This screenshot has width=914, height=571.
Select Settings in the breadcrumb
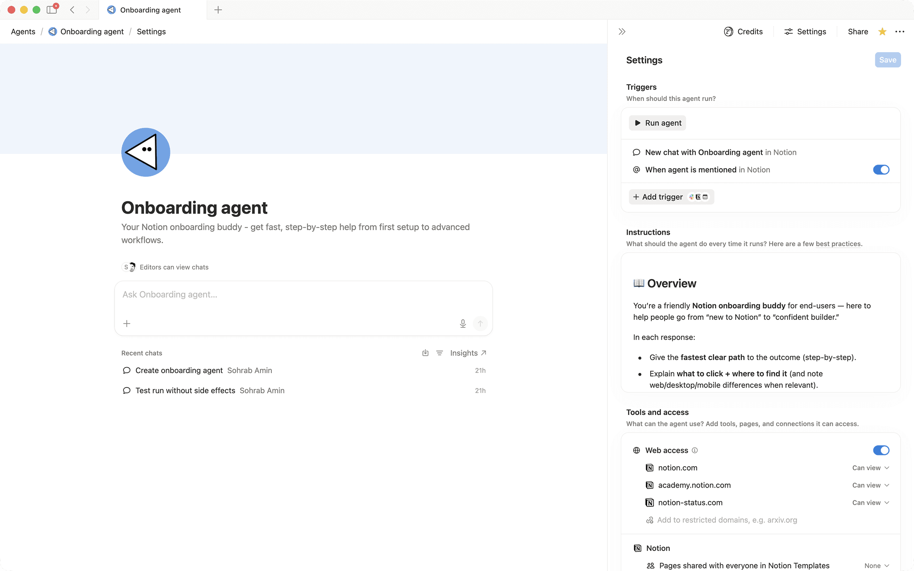151,32
